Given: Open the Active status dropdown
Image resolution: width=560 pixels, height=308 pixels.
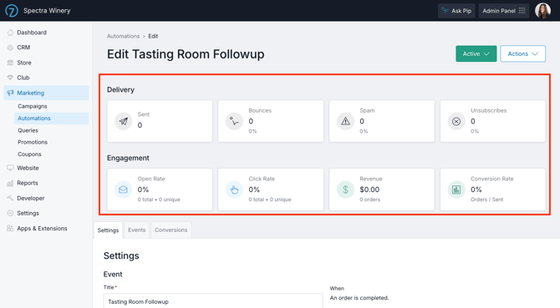Looking at the screenshot, I should [x=476, y=53].
